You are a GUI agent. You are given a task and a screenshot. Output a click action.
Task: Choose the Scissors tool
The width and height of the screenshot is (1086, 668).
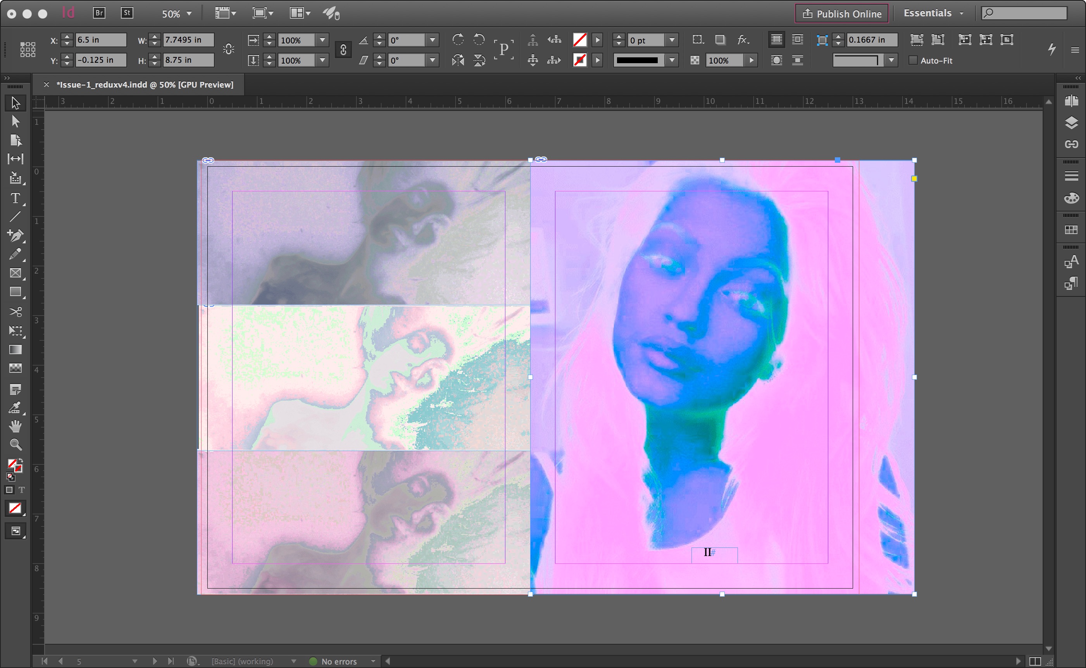coord(15,312)
